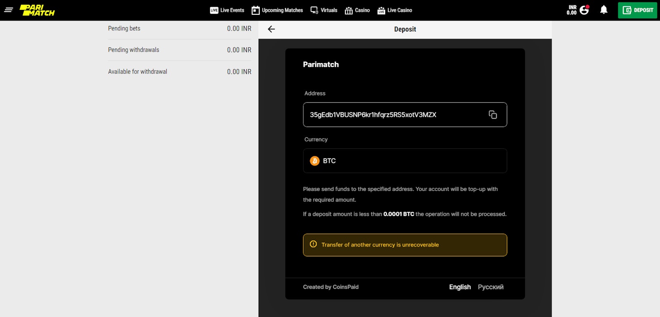
Task: Click the INR 0.00 balance
Action: [572, 10]
